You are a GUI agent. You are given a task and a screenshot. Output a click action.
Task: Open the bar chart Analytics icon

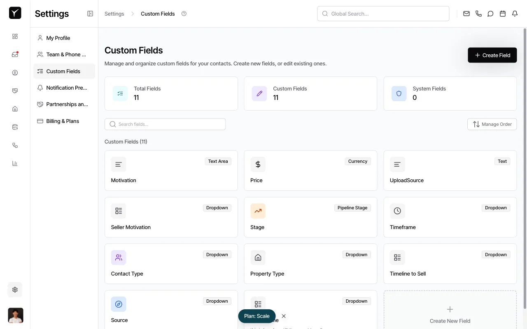point(15,163)
